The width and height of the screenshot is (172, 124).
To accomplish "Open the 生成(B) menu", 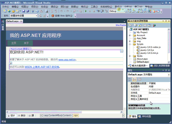I will (44, 7).
